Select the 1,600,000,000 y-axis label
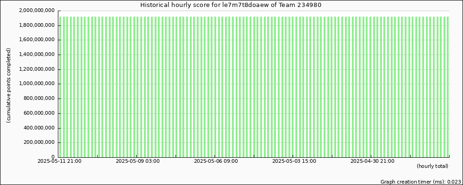Screen dimensions: 463x185 tap(37, 40)
